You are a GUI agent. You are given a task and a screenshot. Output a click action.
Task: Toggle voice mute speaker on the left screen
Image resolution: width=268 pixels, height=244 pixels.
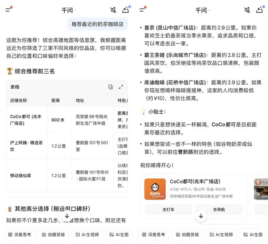(x=113, y=10)
